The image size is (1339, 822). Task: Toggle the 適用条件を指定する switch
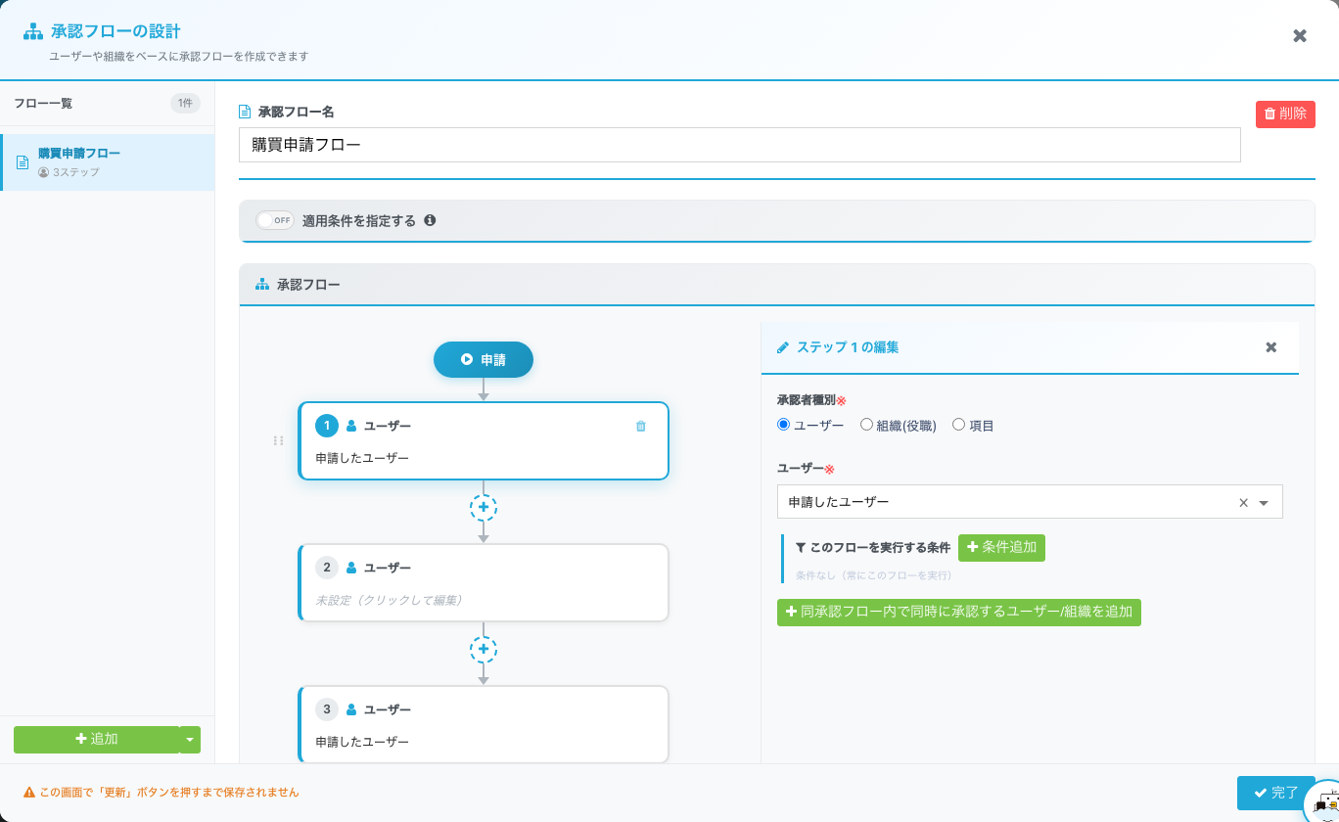[x=275, y=220]
